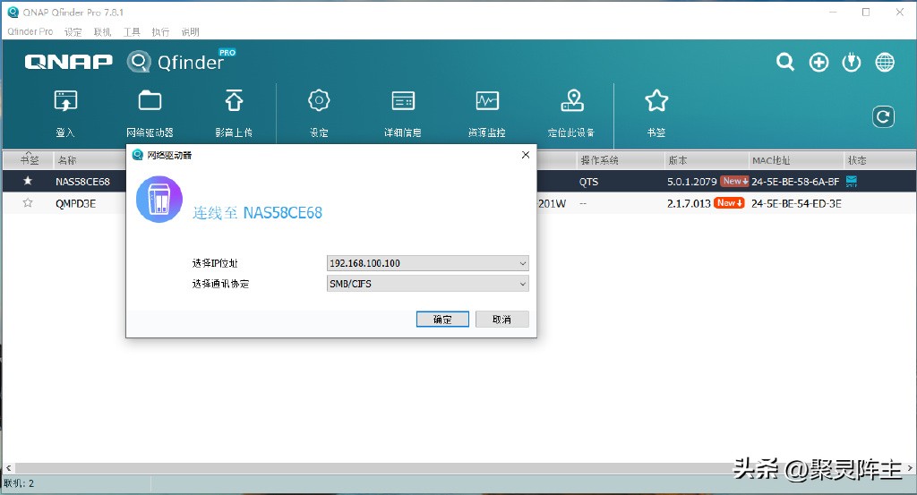Close the 网络驱动器 dialog with X
917x495 pixels.
click(x=525, y=155)
